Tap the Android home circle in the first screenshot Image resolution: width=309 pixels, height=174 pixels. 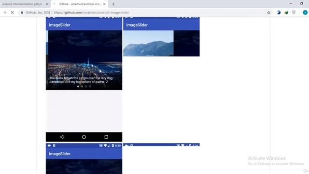tap(84, 137)
